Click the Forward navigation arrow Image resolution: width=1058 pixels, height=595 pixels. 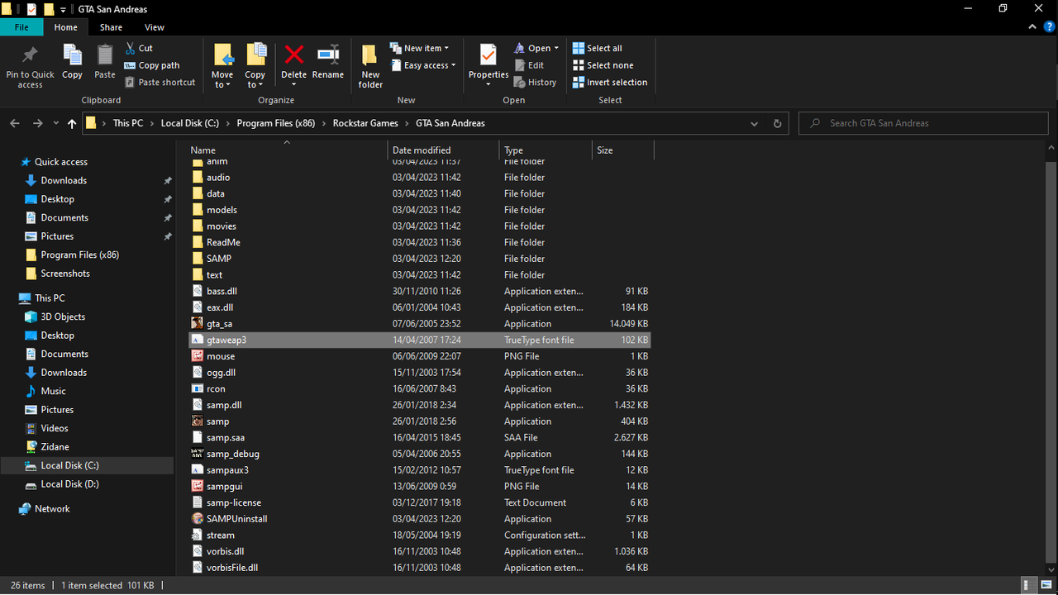pyautogui.click(x=37, y=123)
